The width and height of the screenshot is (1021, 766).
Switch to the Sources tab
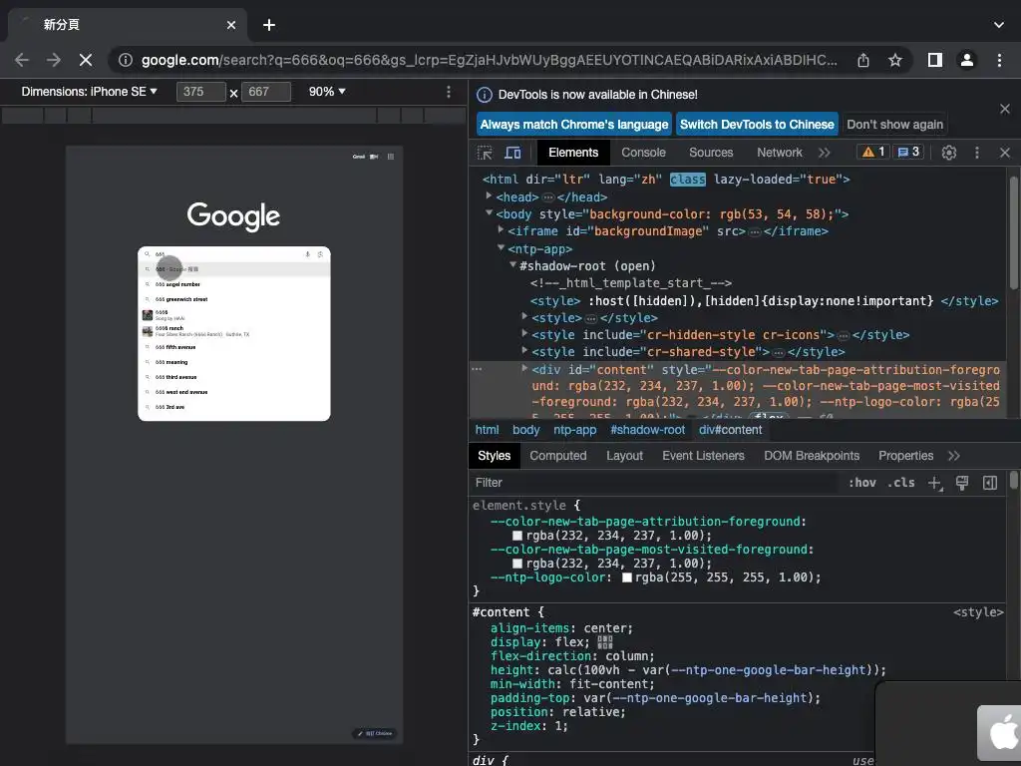click(x=711, y=153)
